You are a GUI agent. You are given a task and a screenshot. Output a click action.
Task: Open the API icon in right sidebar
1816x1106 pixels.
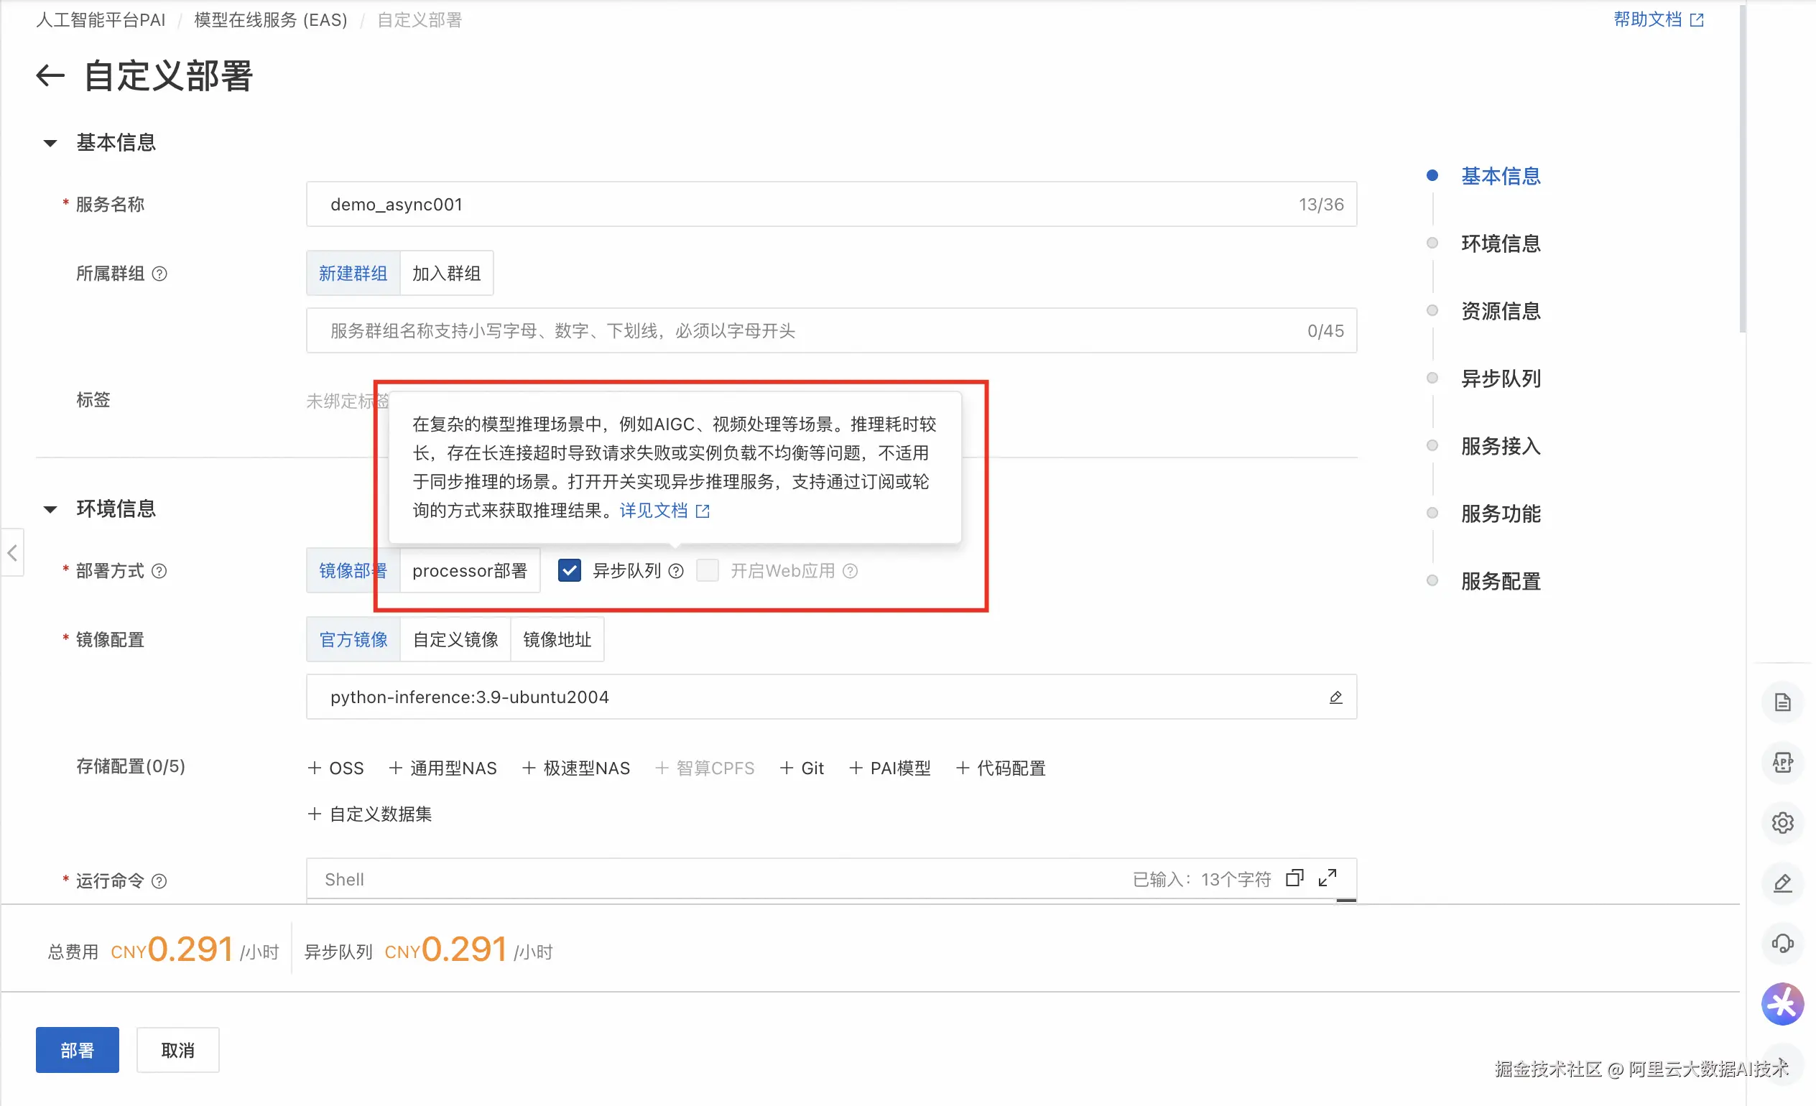click(x=1782, y=763)
